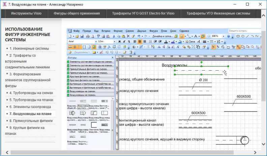Select the Окончание воздуховода shape thumbnail

coord(94,125)
